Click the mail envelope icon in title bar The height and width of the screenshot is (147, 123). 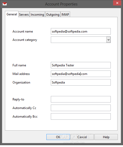click(x=5, y=4)
